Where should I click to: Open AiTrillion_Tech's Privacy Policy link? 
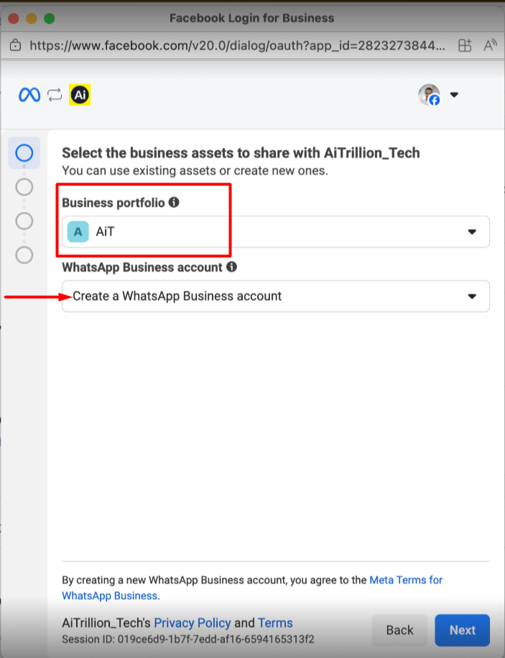tap(193, 623)
